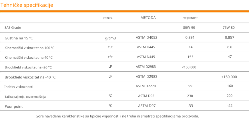Select the 0.891 density value
This screenshot has height=121, width=249.
pyautogui.click(x=190, y=37)
